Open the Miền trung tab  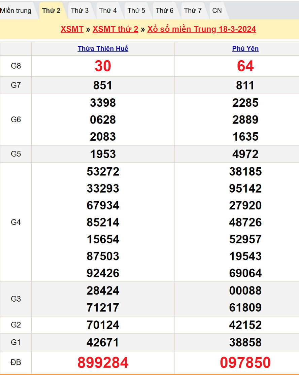pyautogui.click(x=16, y=10)
